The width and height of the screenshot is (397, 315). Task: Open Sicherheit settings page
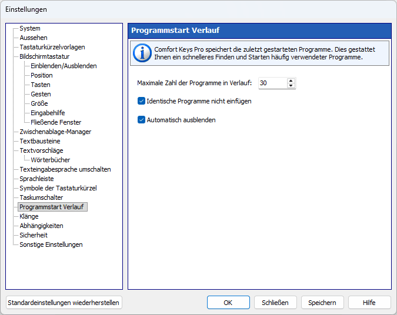click(x=34, y=235)
